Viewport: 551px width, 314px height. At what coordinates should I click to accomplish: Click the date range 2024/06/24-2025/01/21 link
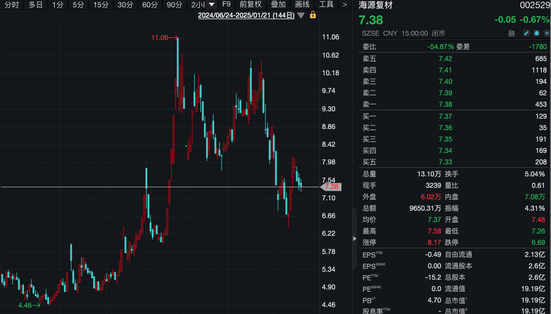pos(246,15)
